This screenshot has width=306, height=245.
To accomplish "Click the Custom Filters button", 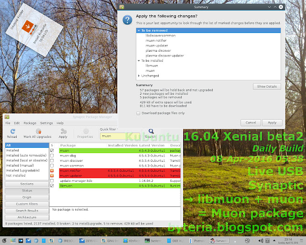I will point(27,204).
